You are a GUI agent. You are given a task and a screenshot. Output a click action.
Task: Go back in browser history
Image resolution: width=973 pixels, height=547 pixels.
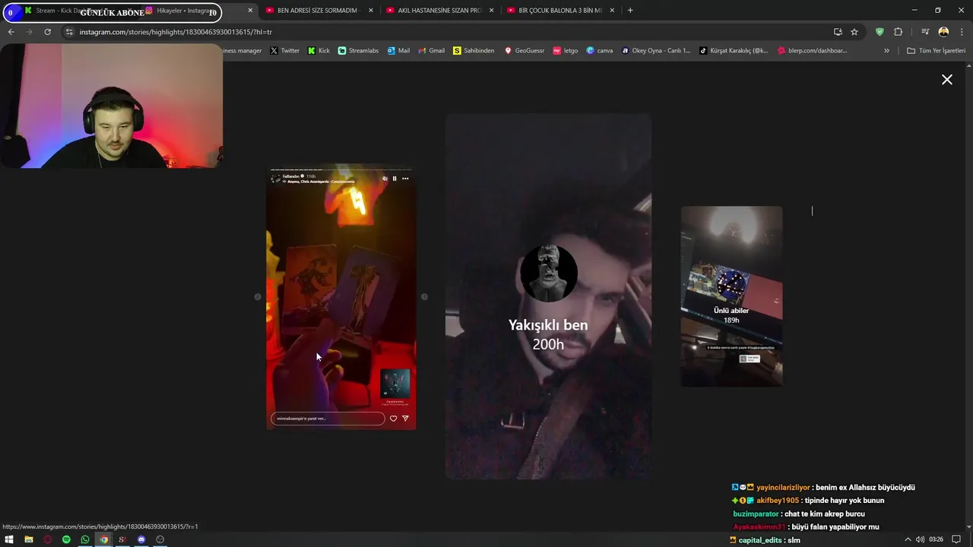pyautogui.click(x=11, y=32)
